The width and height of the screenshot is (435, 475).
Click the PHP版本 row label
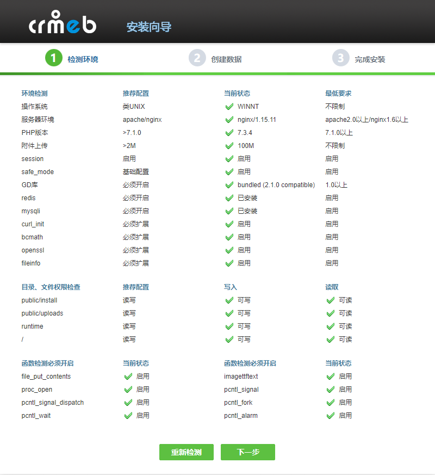[35, 133]
